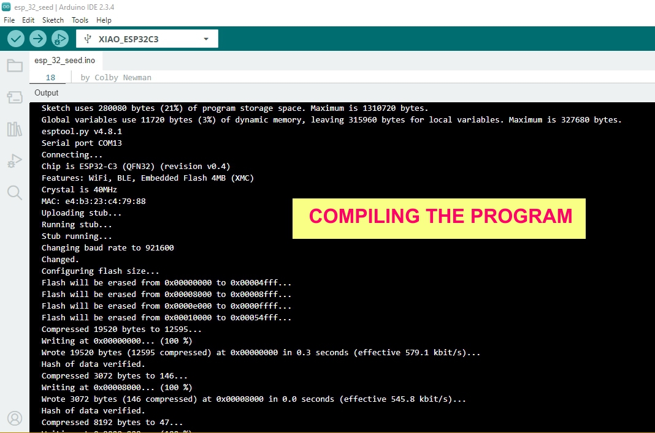Open the Edit menu
Viewport: 655px width, 433px height.
coord(28,20)
